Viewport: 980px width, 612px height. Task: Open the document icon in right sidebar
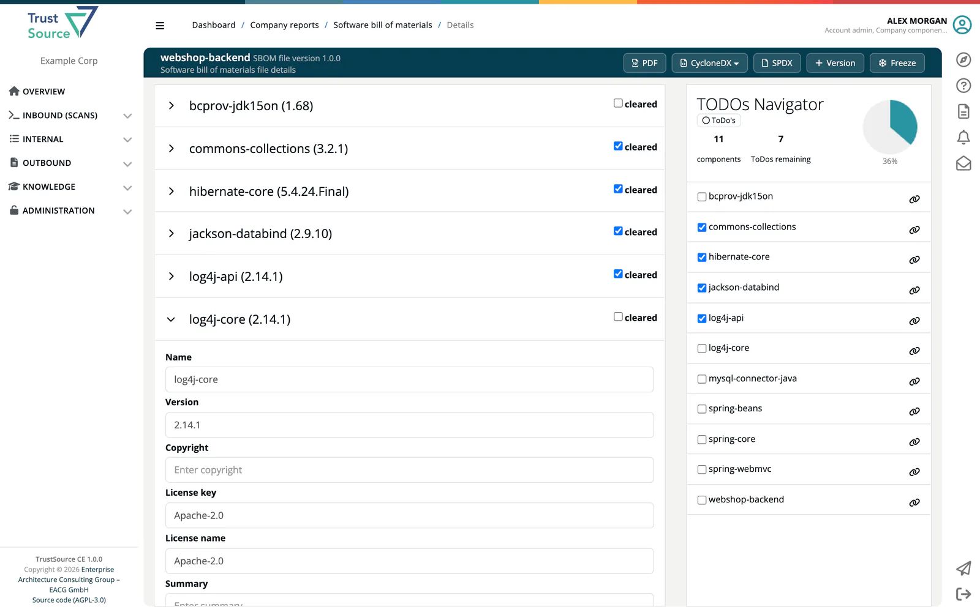(x=963, y=111)
